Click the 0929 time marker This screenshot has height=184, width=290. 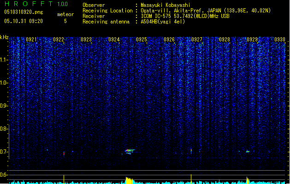[252, 40]
